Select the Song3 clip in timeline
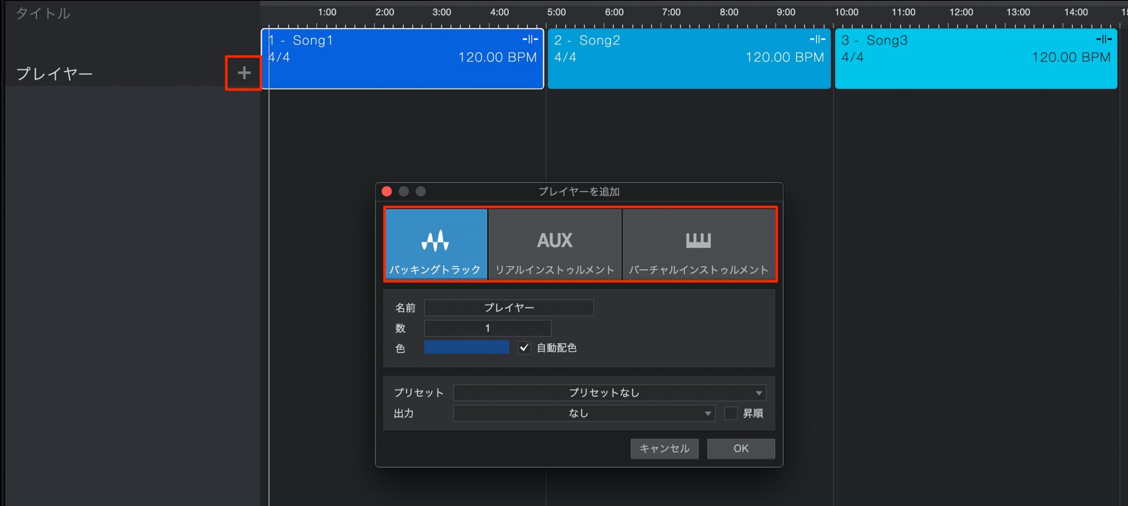Viewport: 1128px width, 506px height. [976, 59]
